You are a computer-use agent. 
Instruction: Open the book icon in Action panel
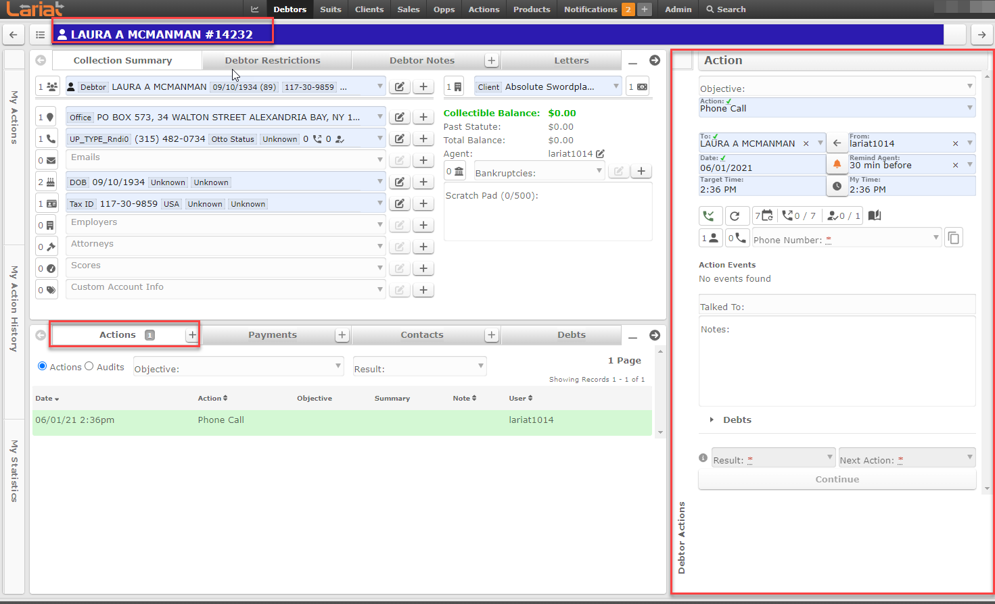[x=875, y=216]
